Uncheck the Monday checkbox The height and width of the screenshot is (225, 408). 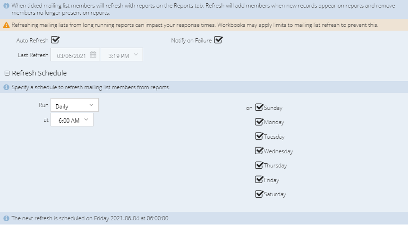tap(259, 122)
